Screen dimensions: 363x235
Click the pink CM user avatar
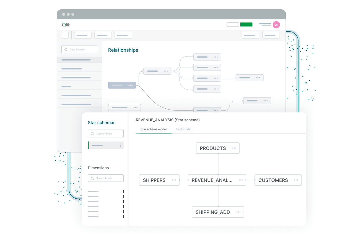click(x=276, y=25)
